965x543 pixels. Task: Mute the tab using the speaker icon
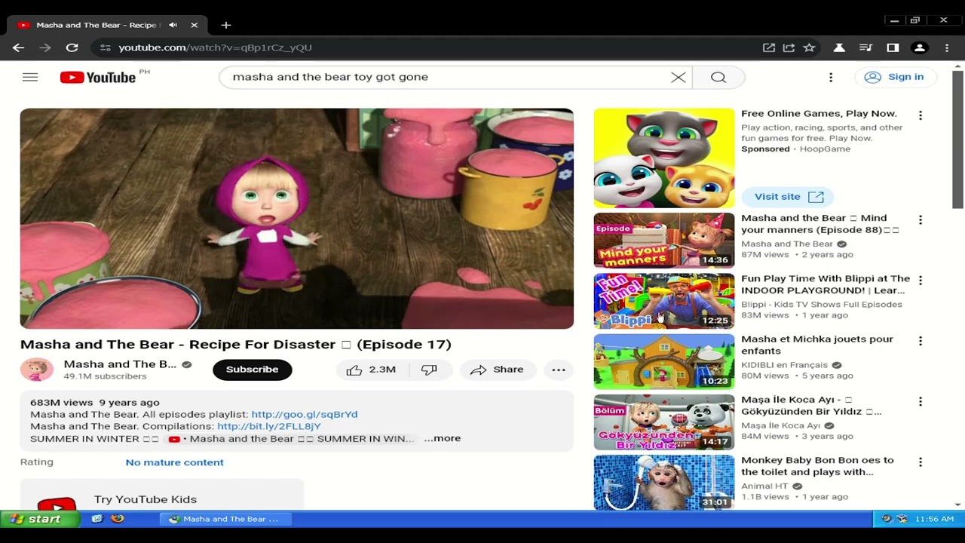[173, 25]
